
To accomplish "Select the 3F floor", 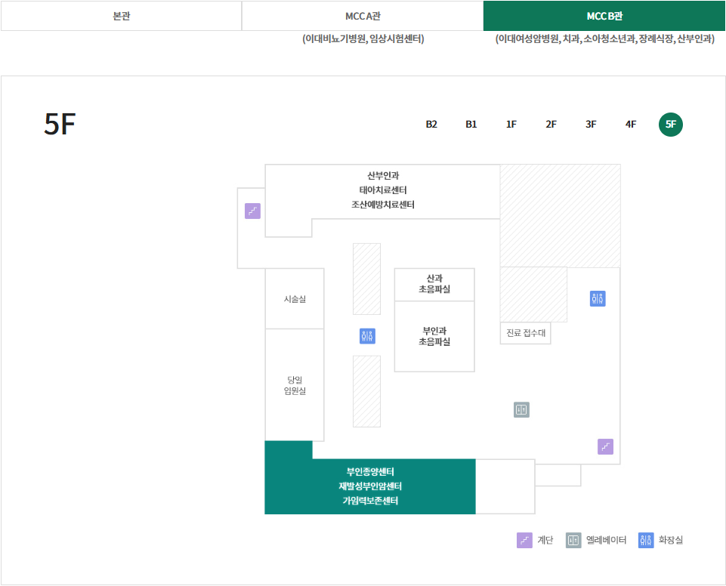I will point(591,125).
